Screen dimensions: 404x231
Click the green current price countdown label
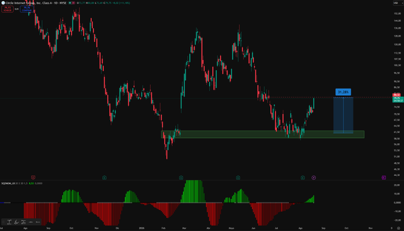pos(398,99)
